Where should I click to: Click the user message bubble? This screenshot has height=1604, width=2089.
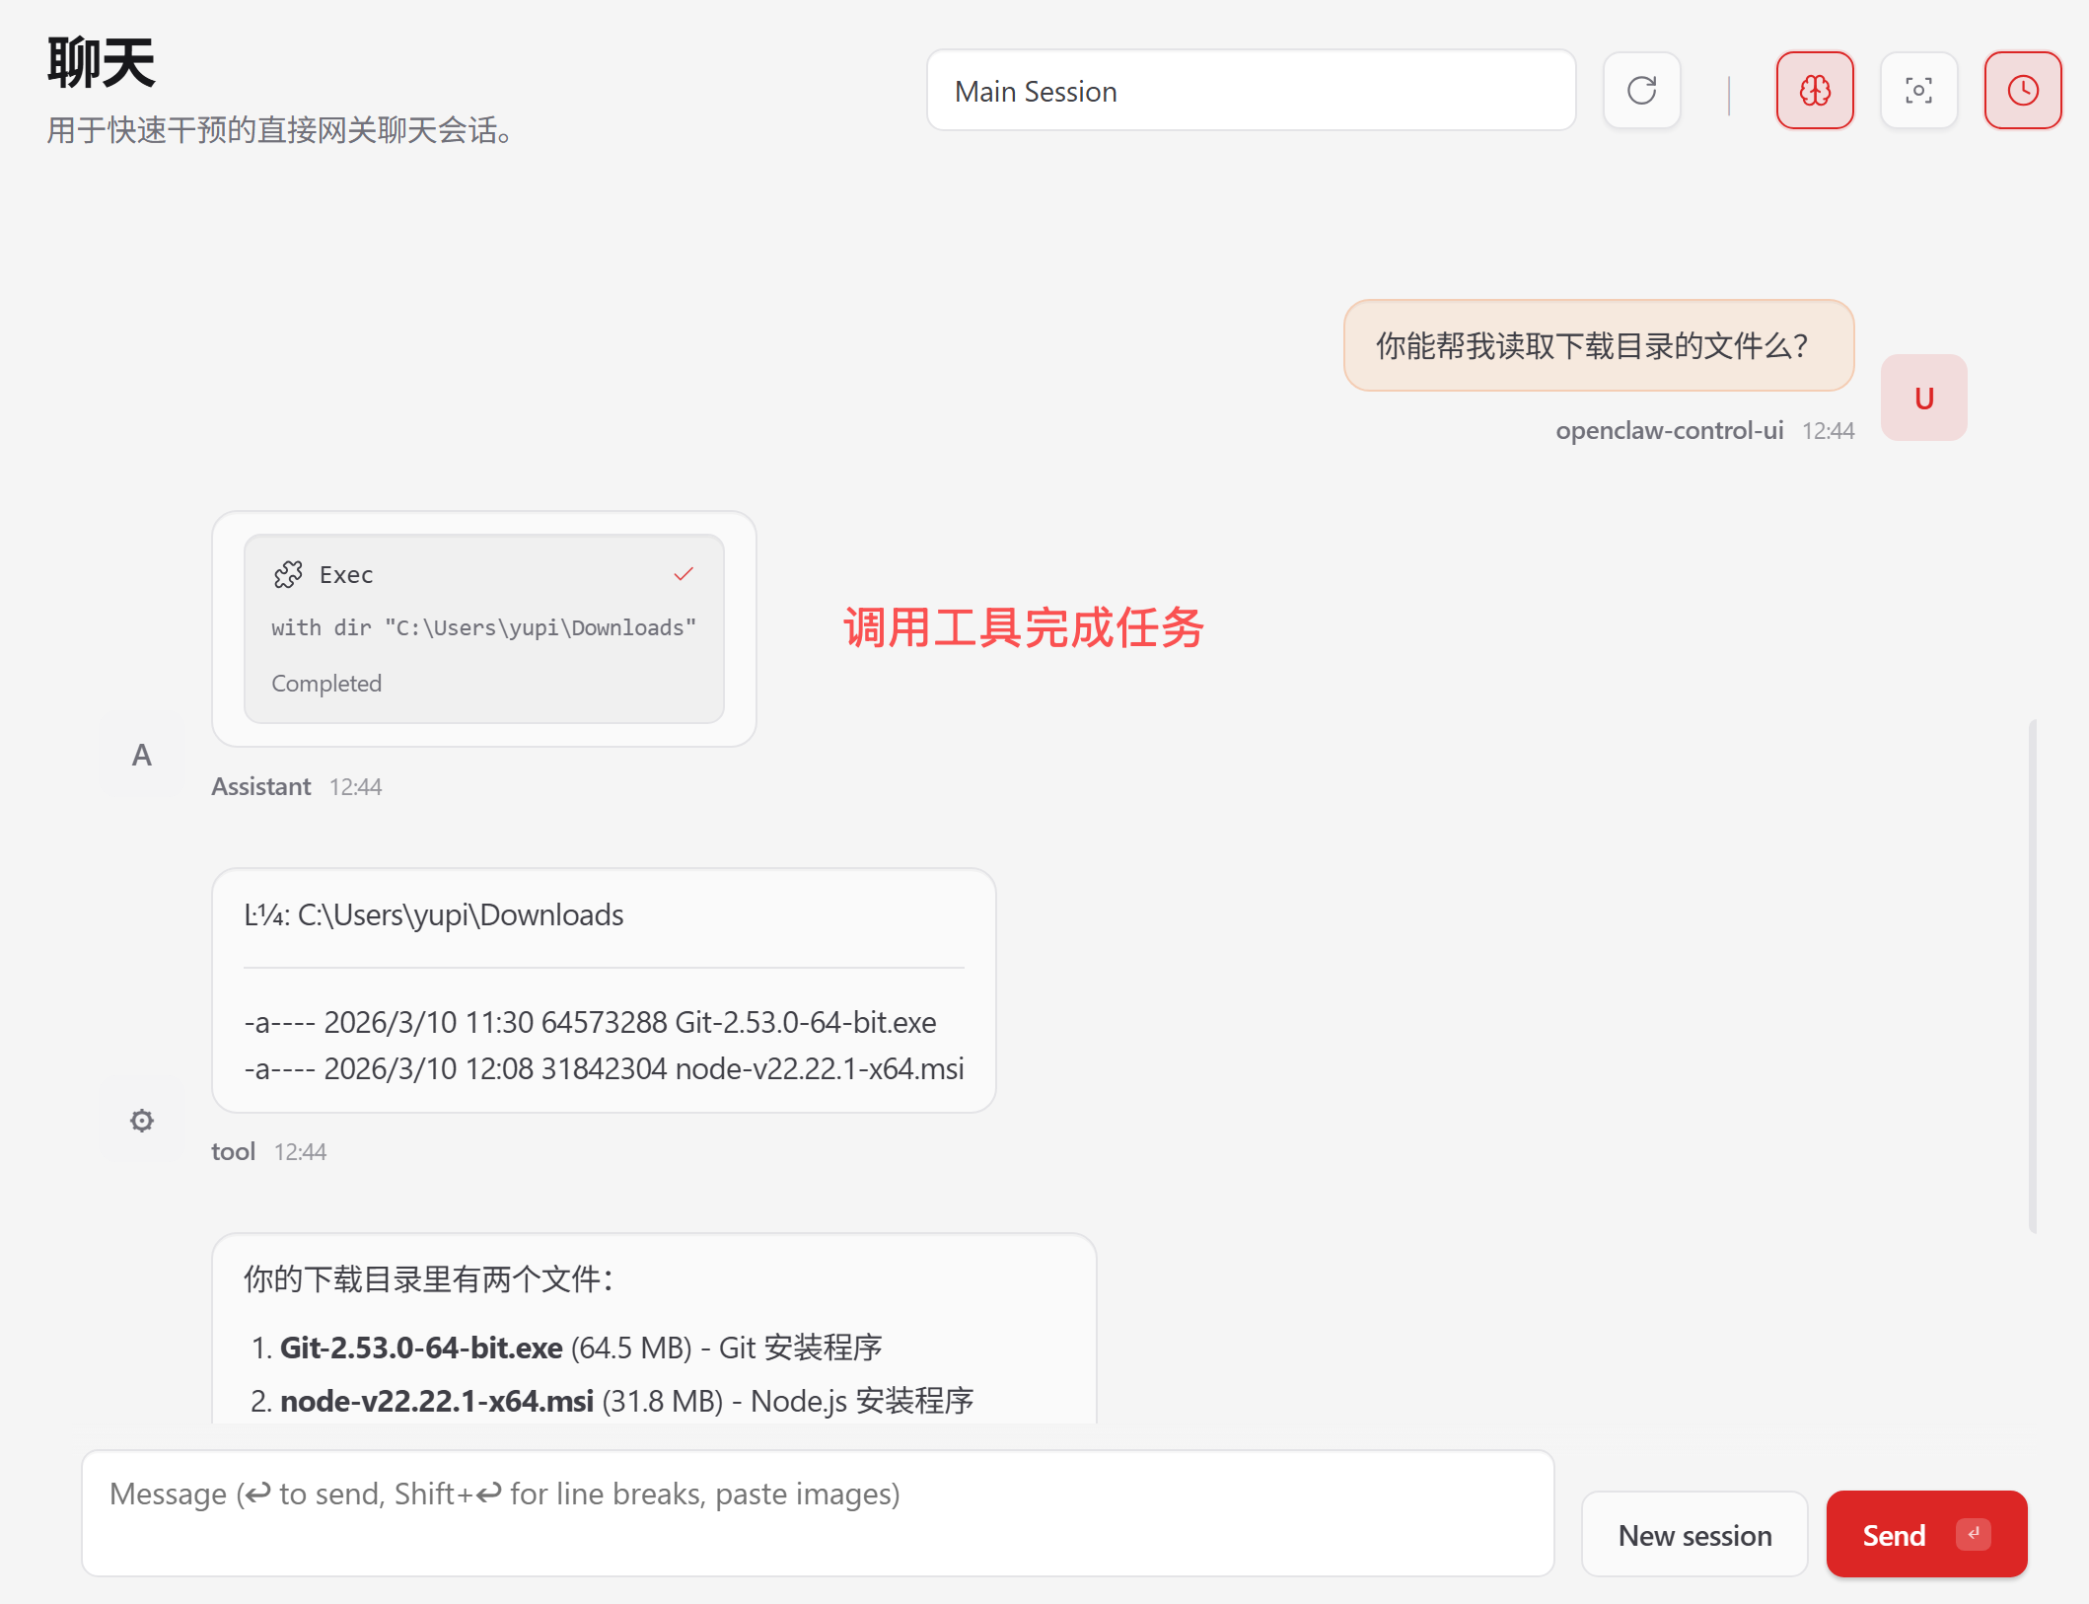[x=1598, y=345]
